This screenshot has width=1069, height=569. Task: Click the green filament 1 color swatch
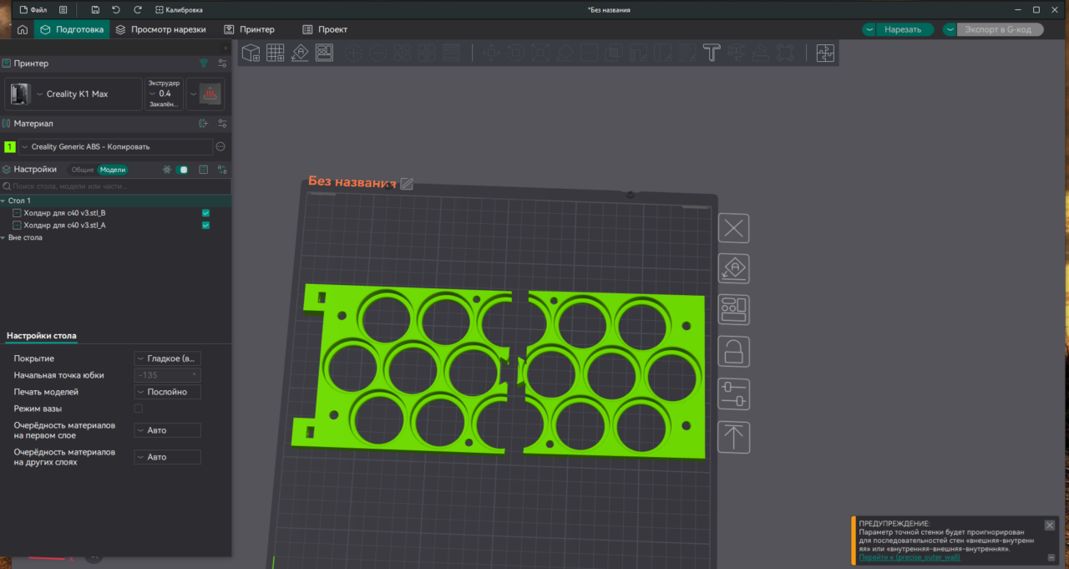pos(10,147)
